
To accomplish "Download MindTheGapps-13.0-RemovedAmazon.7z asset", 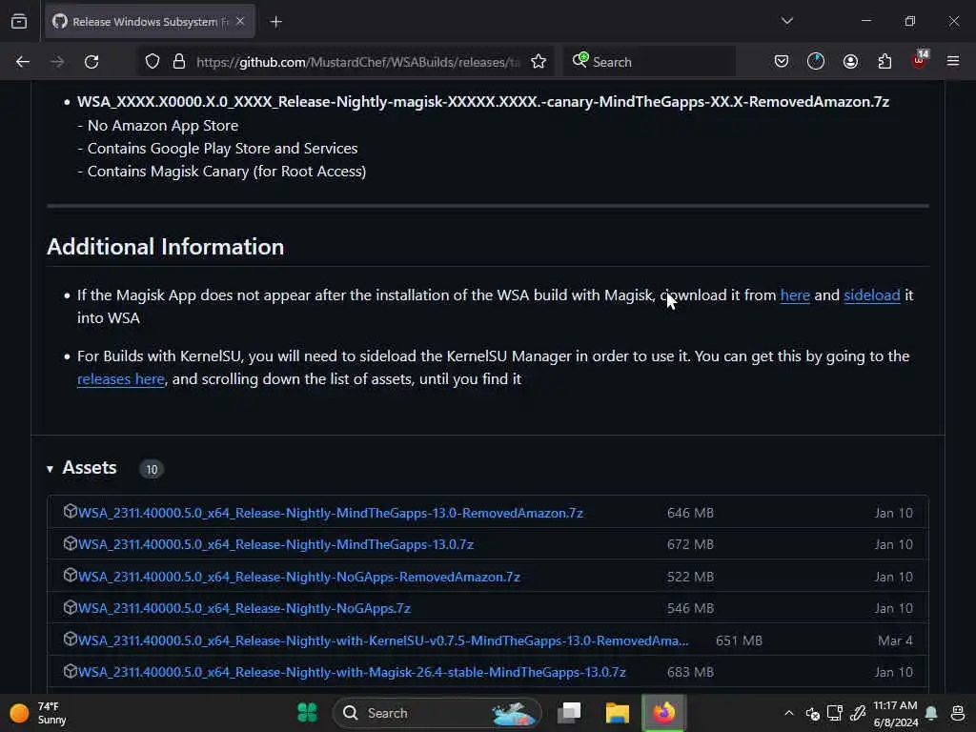I will tap(331, 513).
